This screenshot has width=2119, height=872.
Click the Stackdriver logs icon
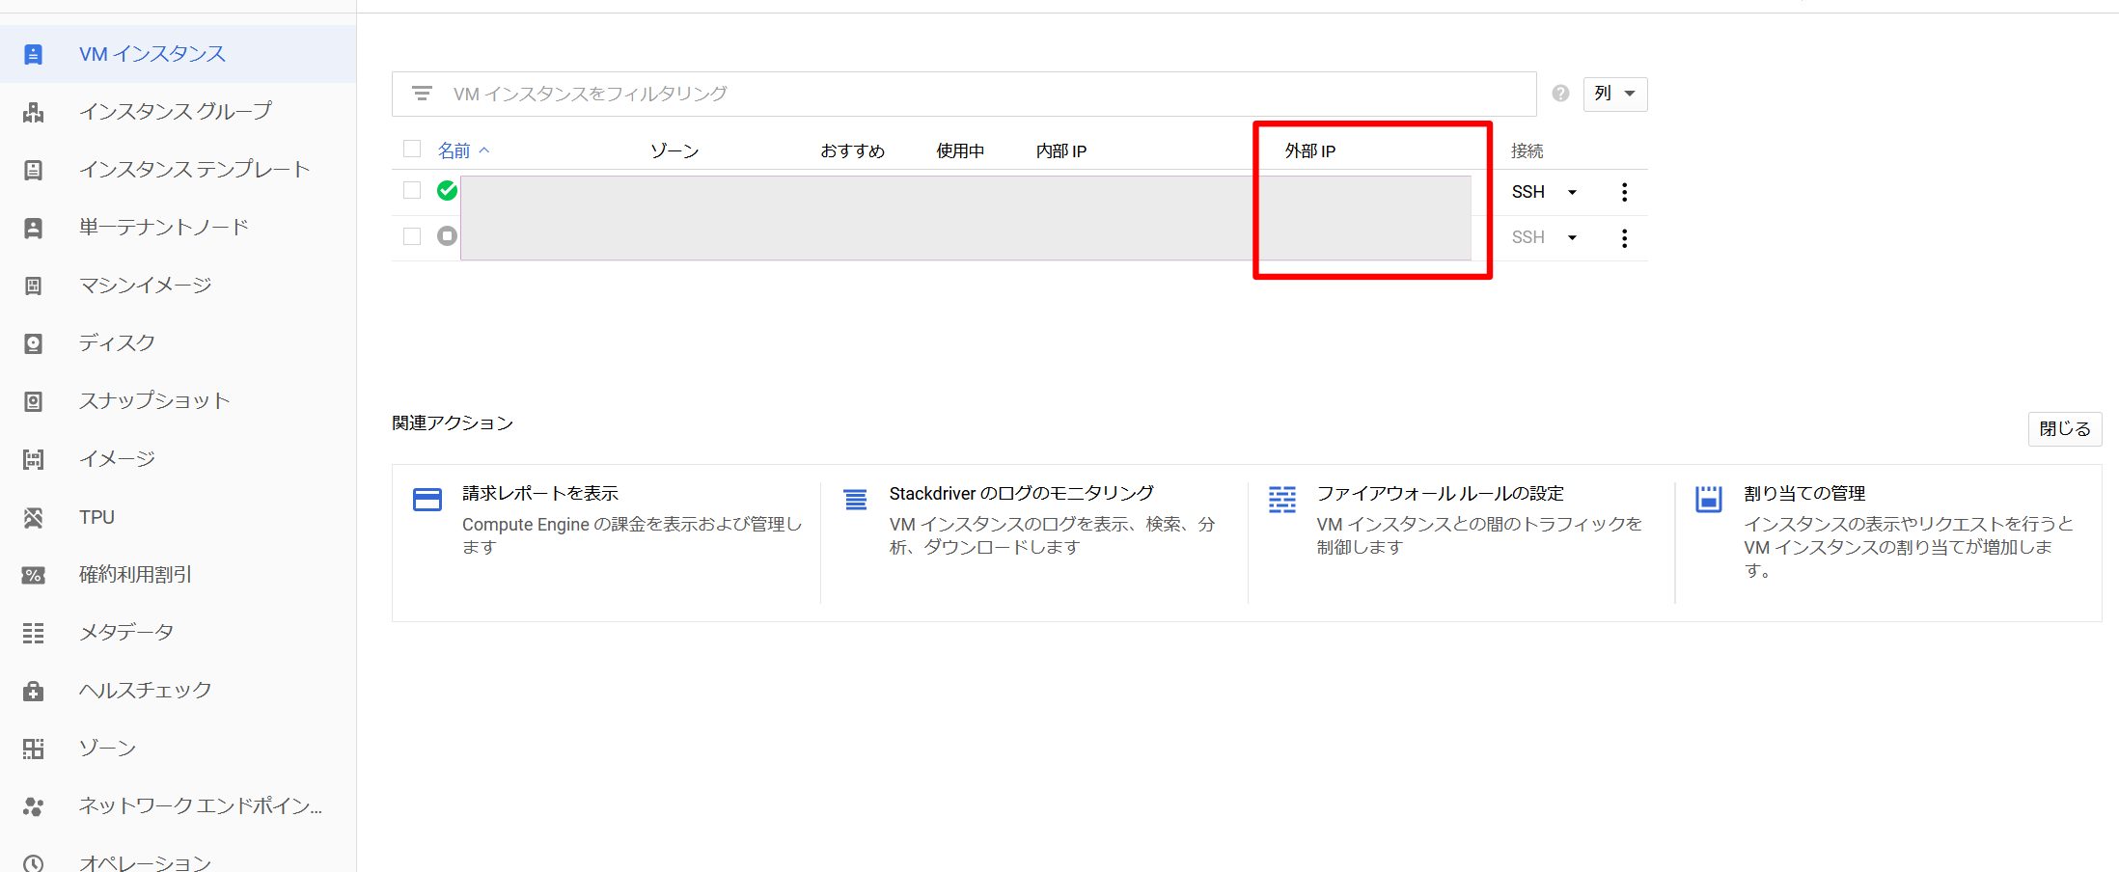[x=855, y=499]
